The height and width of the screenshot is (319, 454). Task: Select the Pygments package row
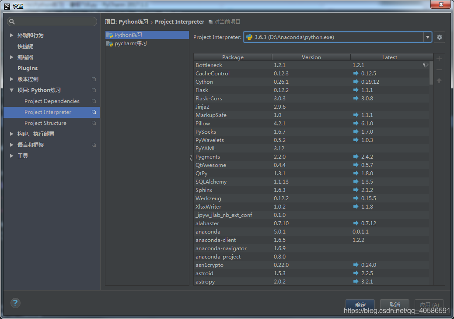point(311,156)
